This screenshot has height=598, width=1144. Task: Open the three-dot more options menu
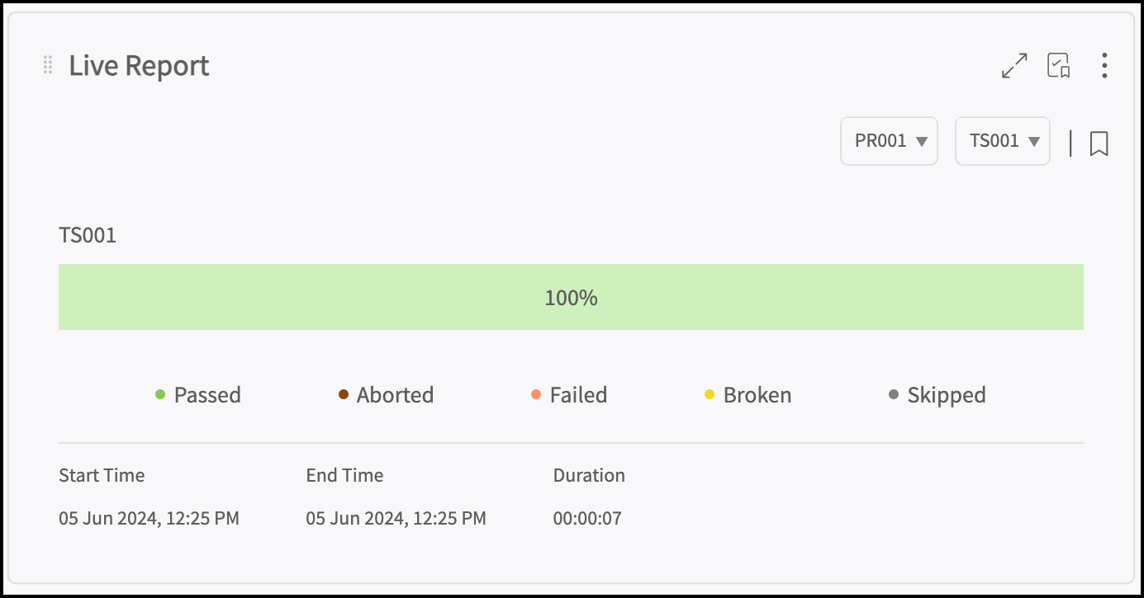coord(1104,66)
